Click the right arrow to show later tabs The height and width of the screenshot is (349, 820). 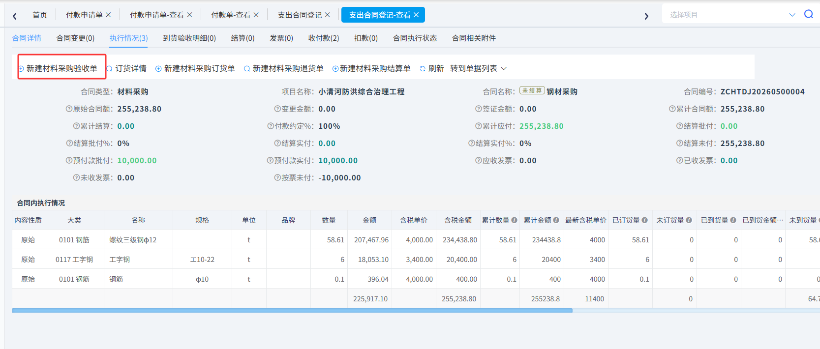(646, 16)
